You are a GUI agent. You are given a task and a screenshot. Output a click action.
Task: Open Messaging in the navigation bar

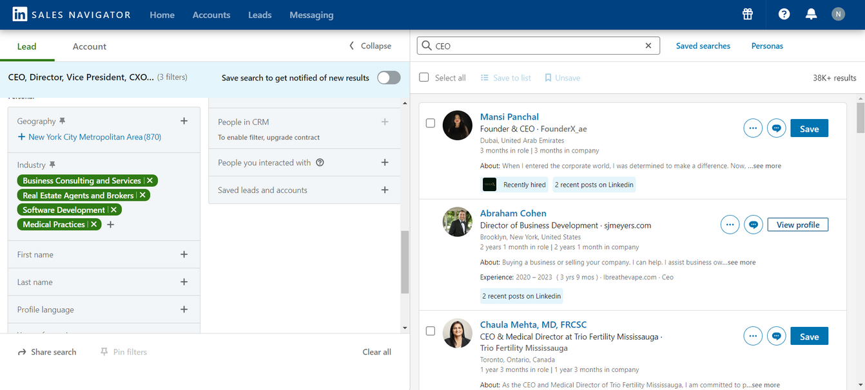pos(311,15)
